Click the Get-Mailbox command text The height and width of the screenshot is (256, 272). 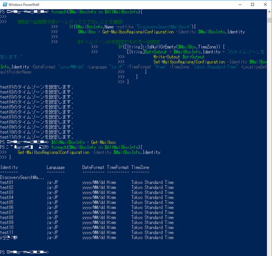[104, 142]
